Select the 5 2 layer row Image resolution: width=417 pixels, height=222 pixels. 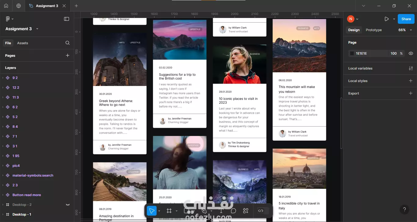click(37, 117)
